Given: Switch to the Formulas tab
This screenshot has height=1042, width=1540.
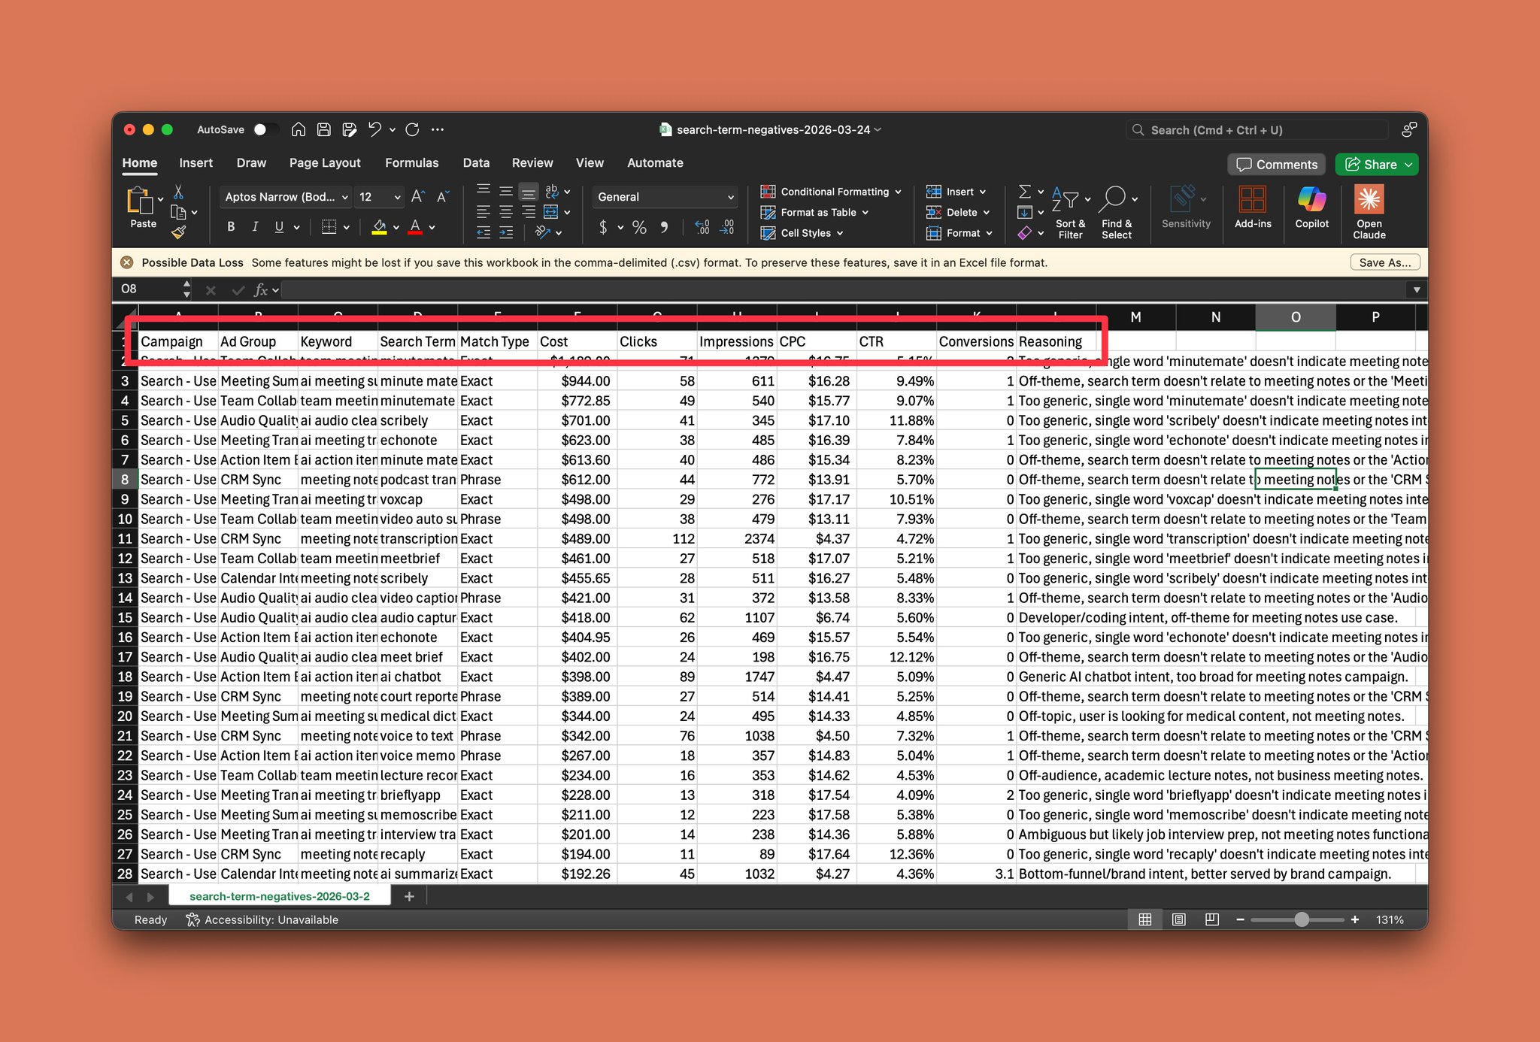Looking at the screenshot, I should [411, 163].
